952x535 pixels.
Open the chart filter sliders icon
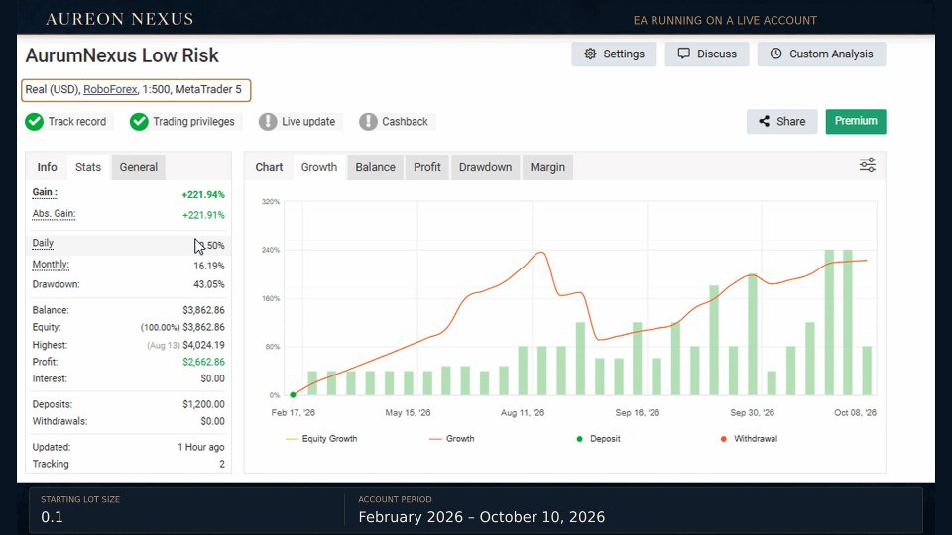[x=868, y=165]
